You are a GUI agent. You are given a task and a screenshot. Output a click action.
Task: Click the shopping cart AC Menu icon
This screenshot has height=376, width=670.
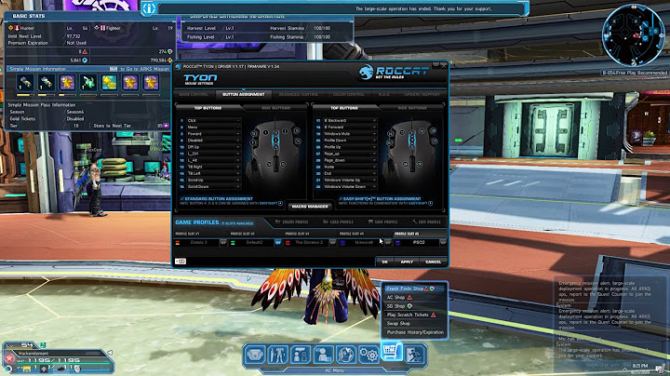[392, 352]
